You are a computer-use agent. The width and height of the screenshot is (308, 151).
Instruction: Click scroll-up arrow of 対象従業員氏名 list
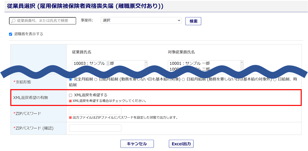[242, 63]
